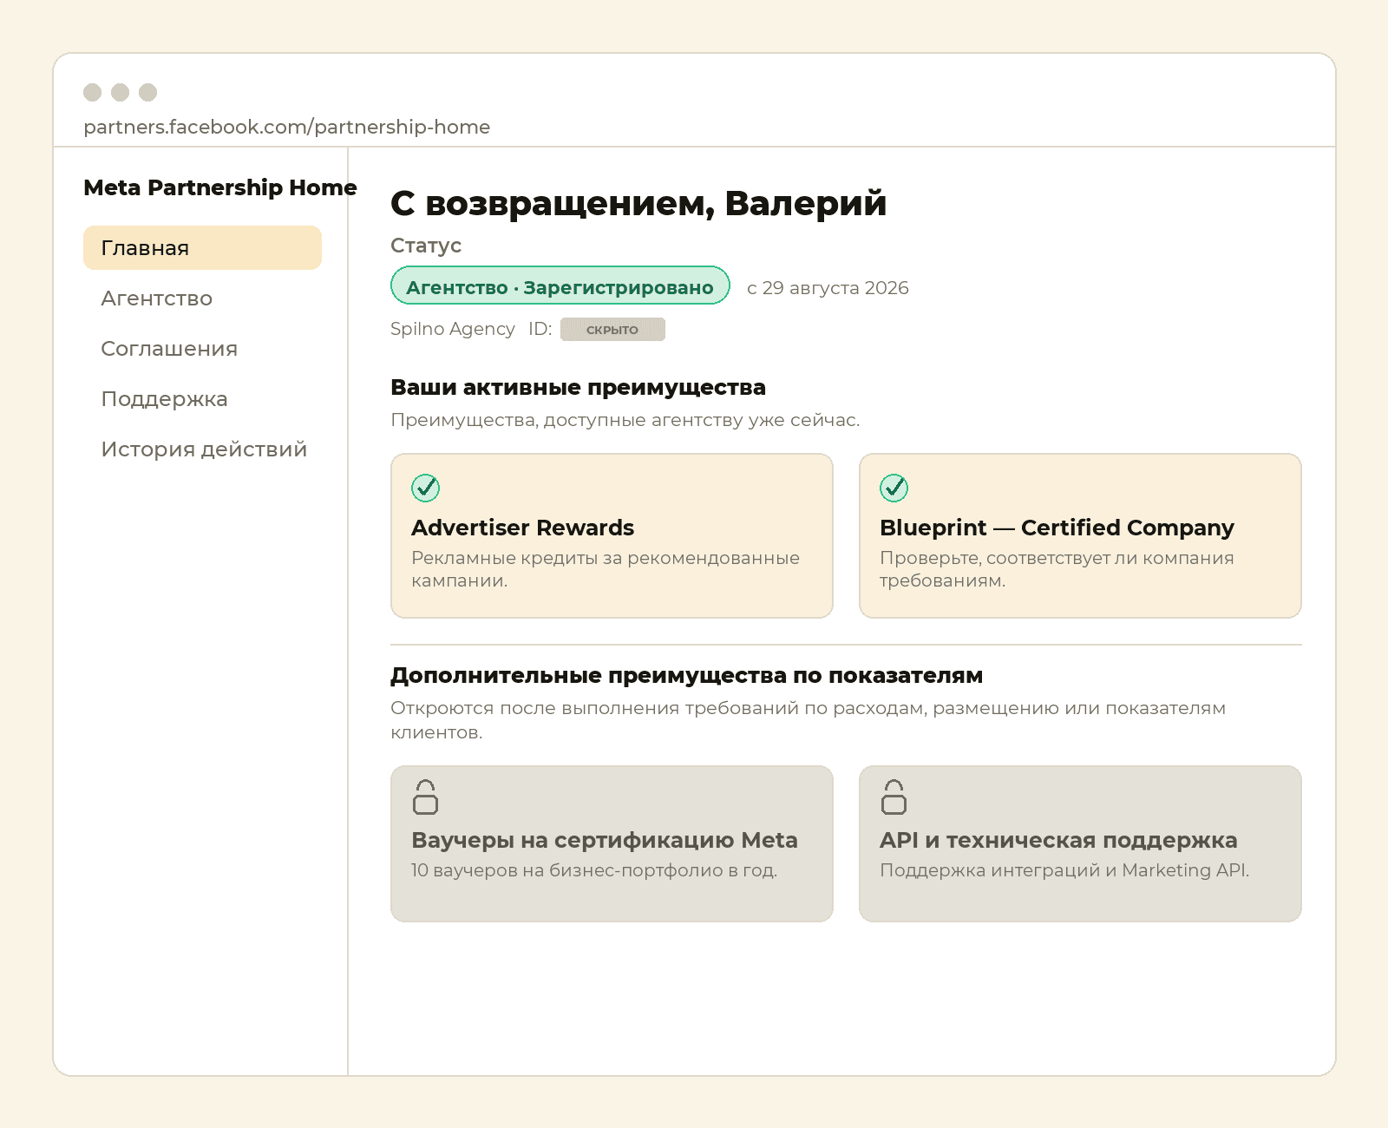
Task: Open Blueprint — Certified Company card
Action: [1080, 535]
